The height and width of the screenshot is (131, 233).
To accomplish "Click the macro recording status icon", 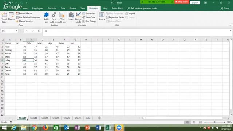I will pyautogui.click(x=11, y=122).
